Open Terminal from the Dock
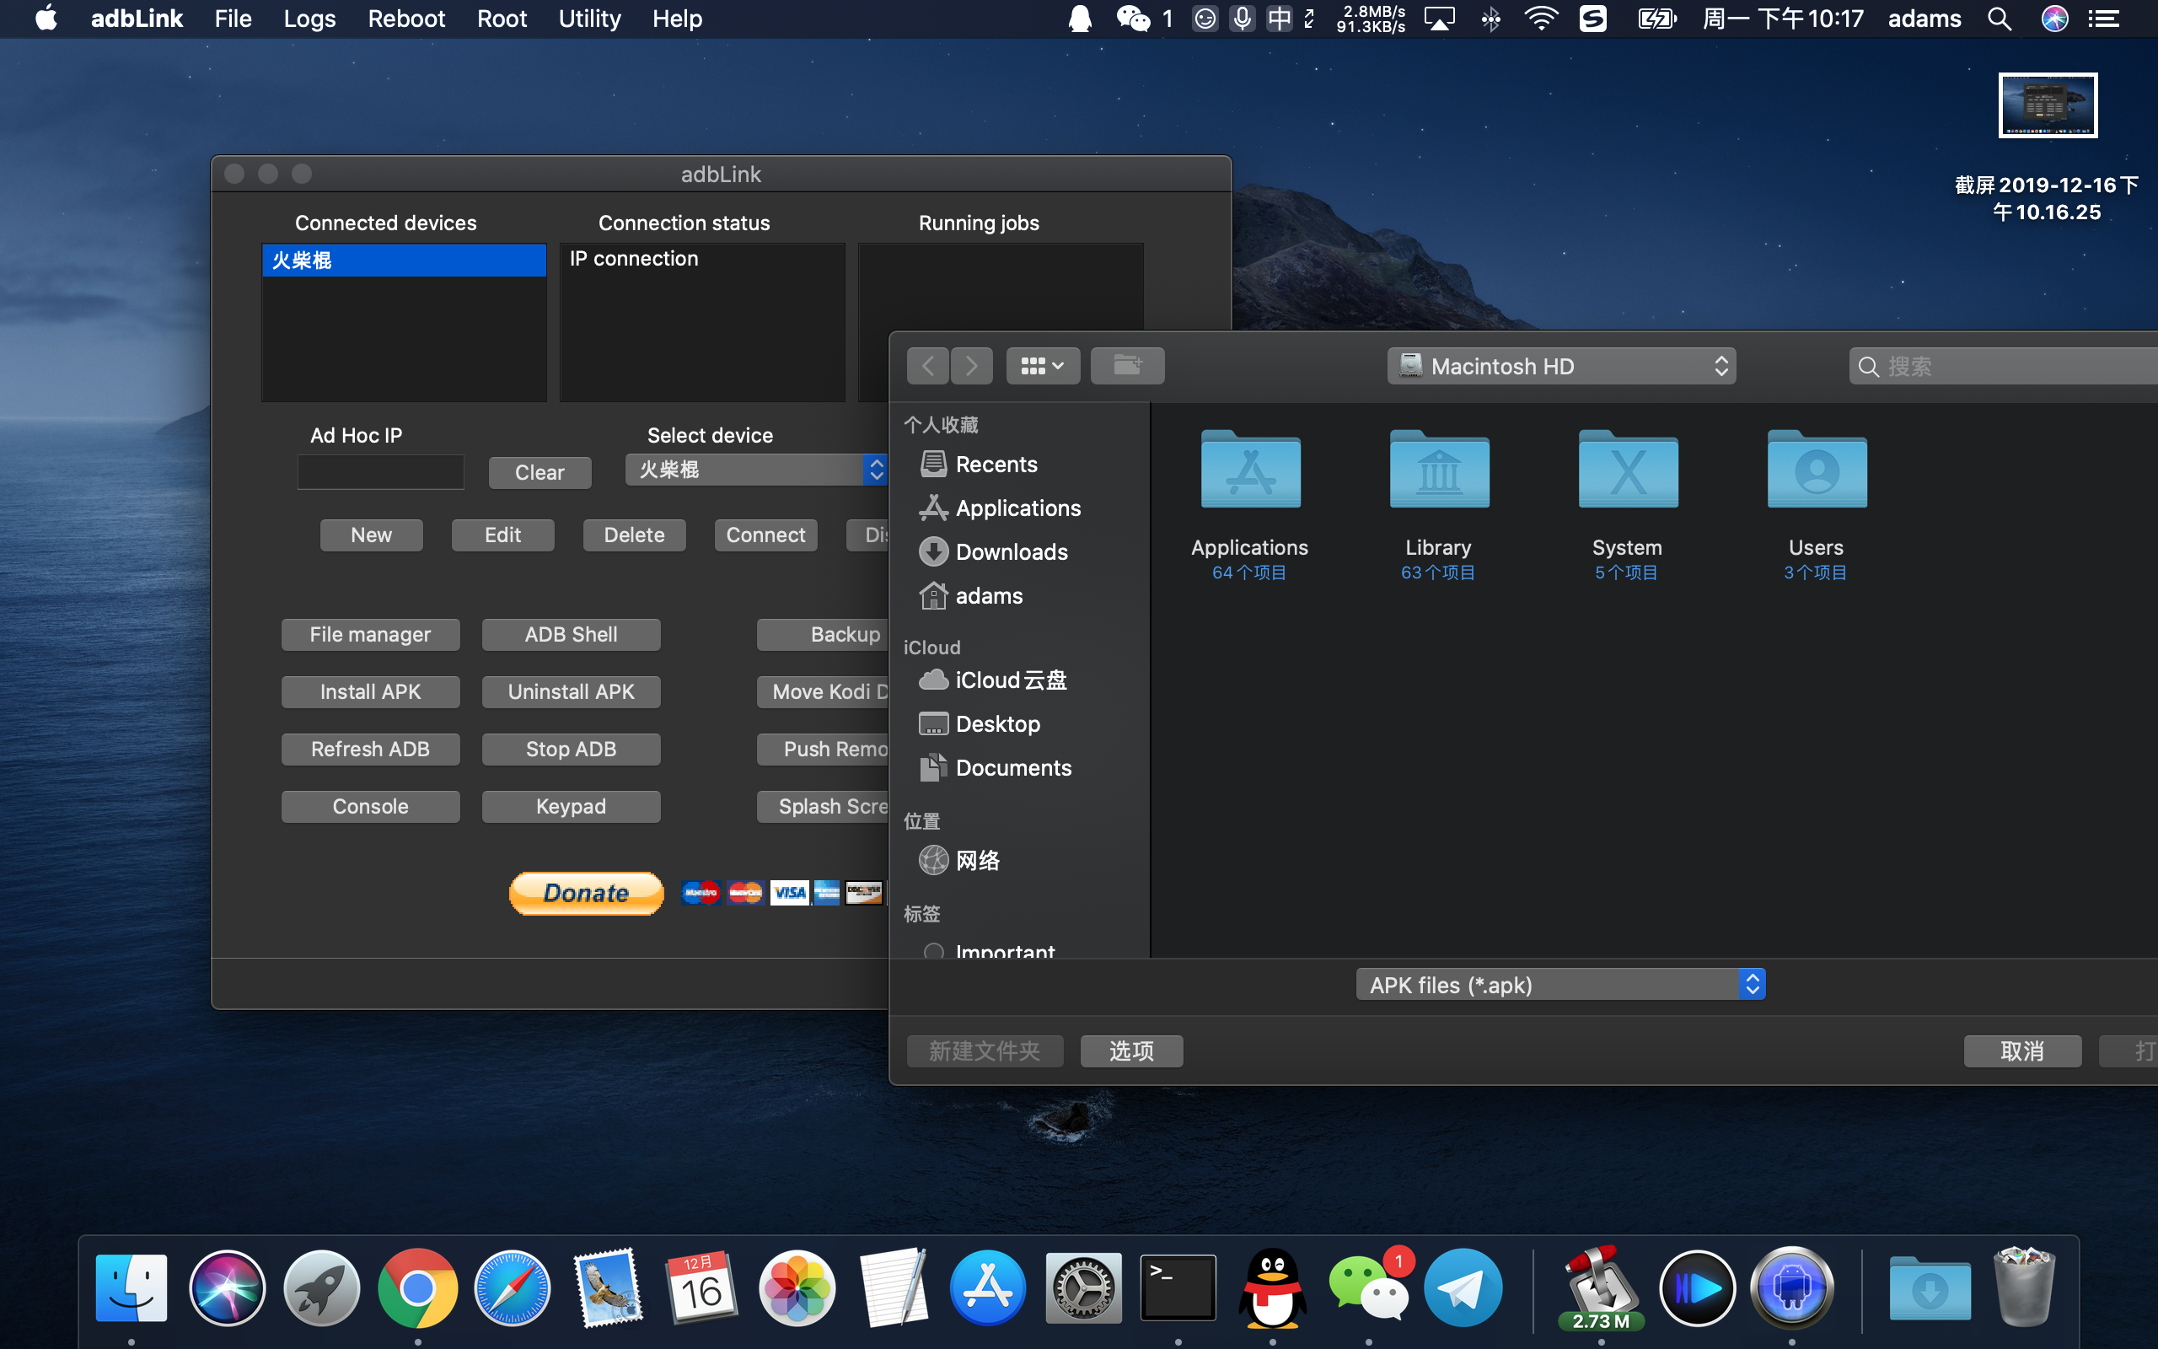The height and width of the screenshot is (1349, 2158). [x=1178, y=1288]
